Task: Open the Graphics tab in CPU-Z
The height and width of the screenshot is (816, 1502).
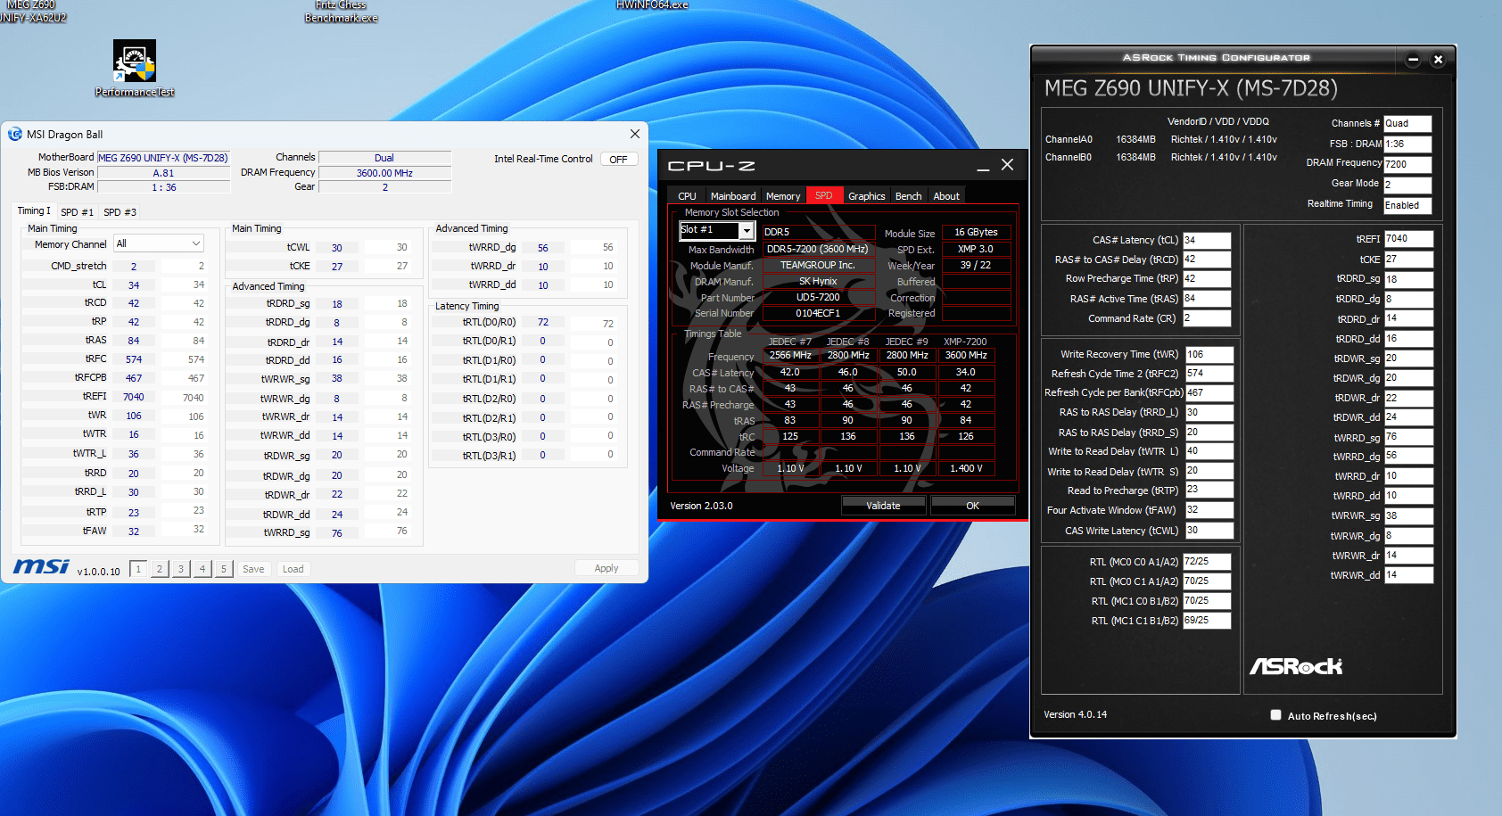Action: tap(866, 196)
